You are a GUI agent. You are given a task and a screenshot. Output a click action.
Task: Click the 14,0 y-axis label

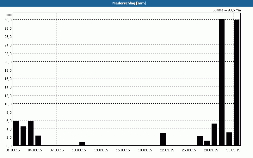8,87
